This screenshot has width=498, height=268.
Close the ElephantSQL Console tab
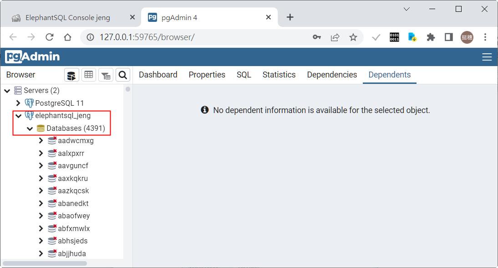point(132,17)
